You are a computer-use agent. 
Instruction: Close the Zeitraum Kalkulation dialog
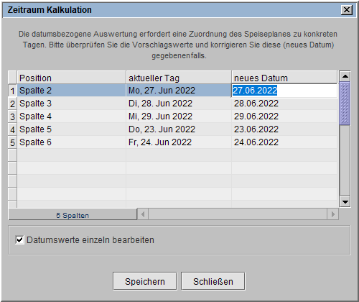(347, 10)
